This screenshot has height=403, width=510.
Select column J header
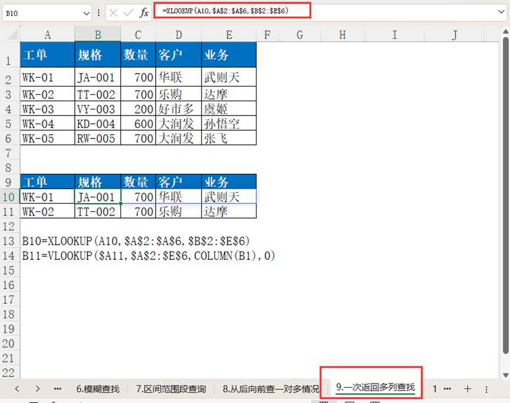point(455,34)
